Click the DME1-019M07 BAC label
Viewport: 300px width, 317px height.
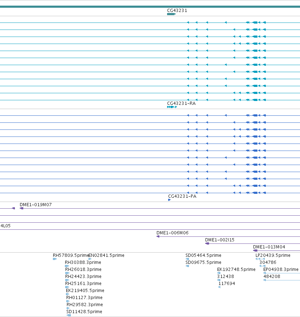(36, 205)
